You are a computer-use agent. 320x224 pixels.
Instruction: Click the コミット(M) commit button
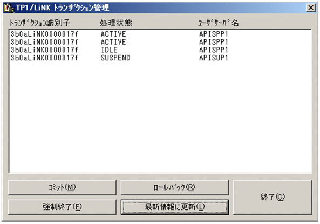pos(62,187)
